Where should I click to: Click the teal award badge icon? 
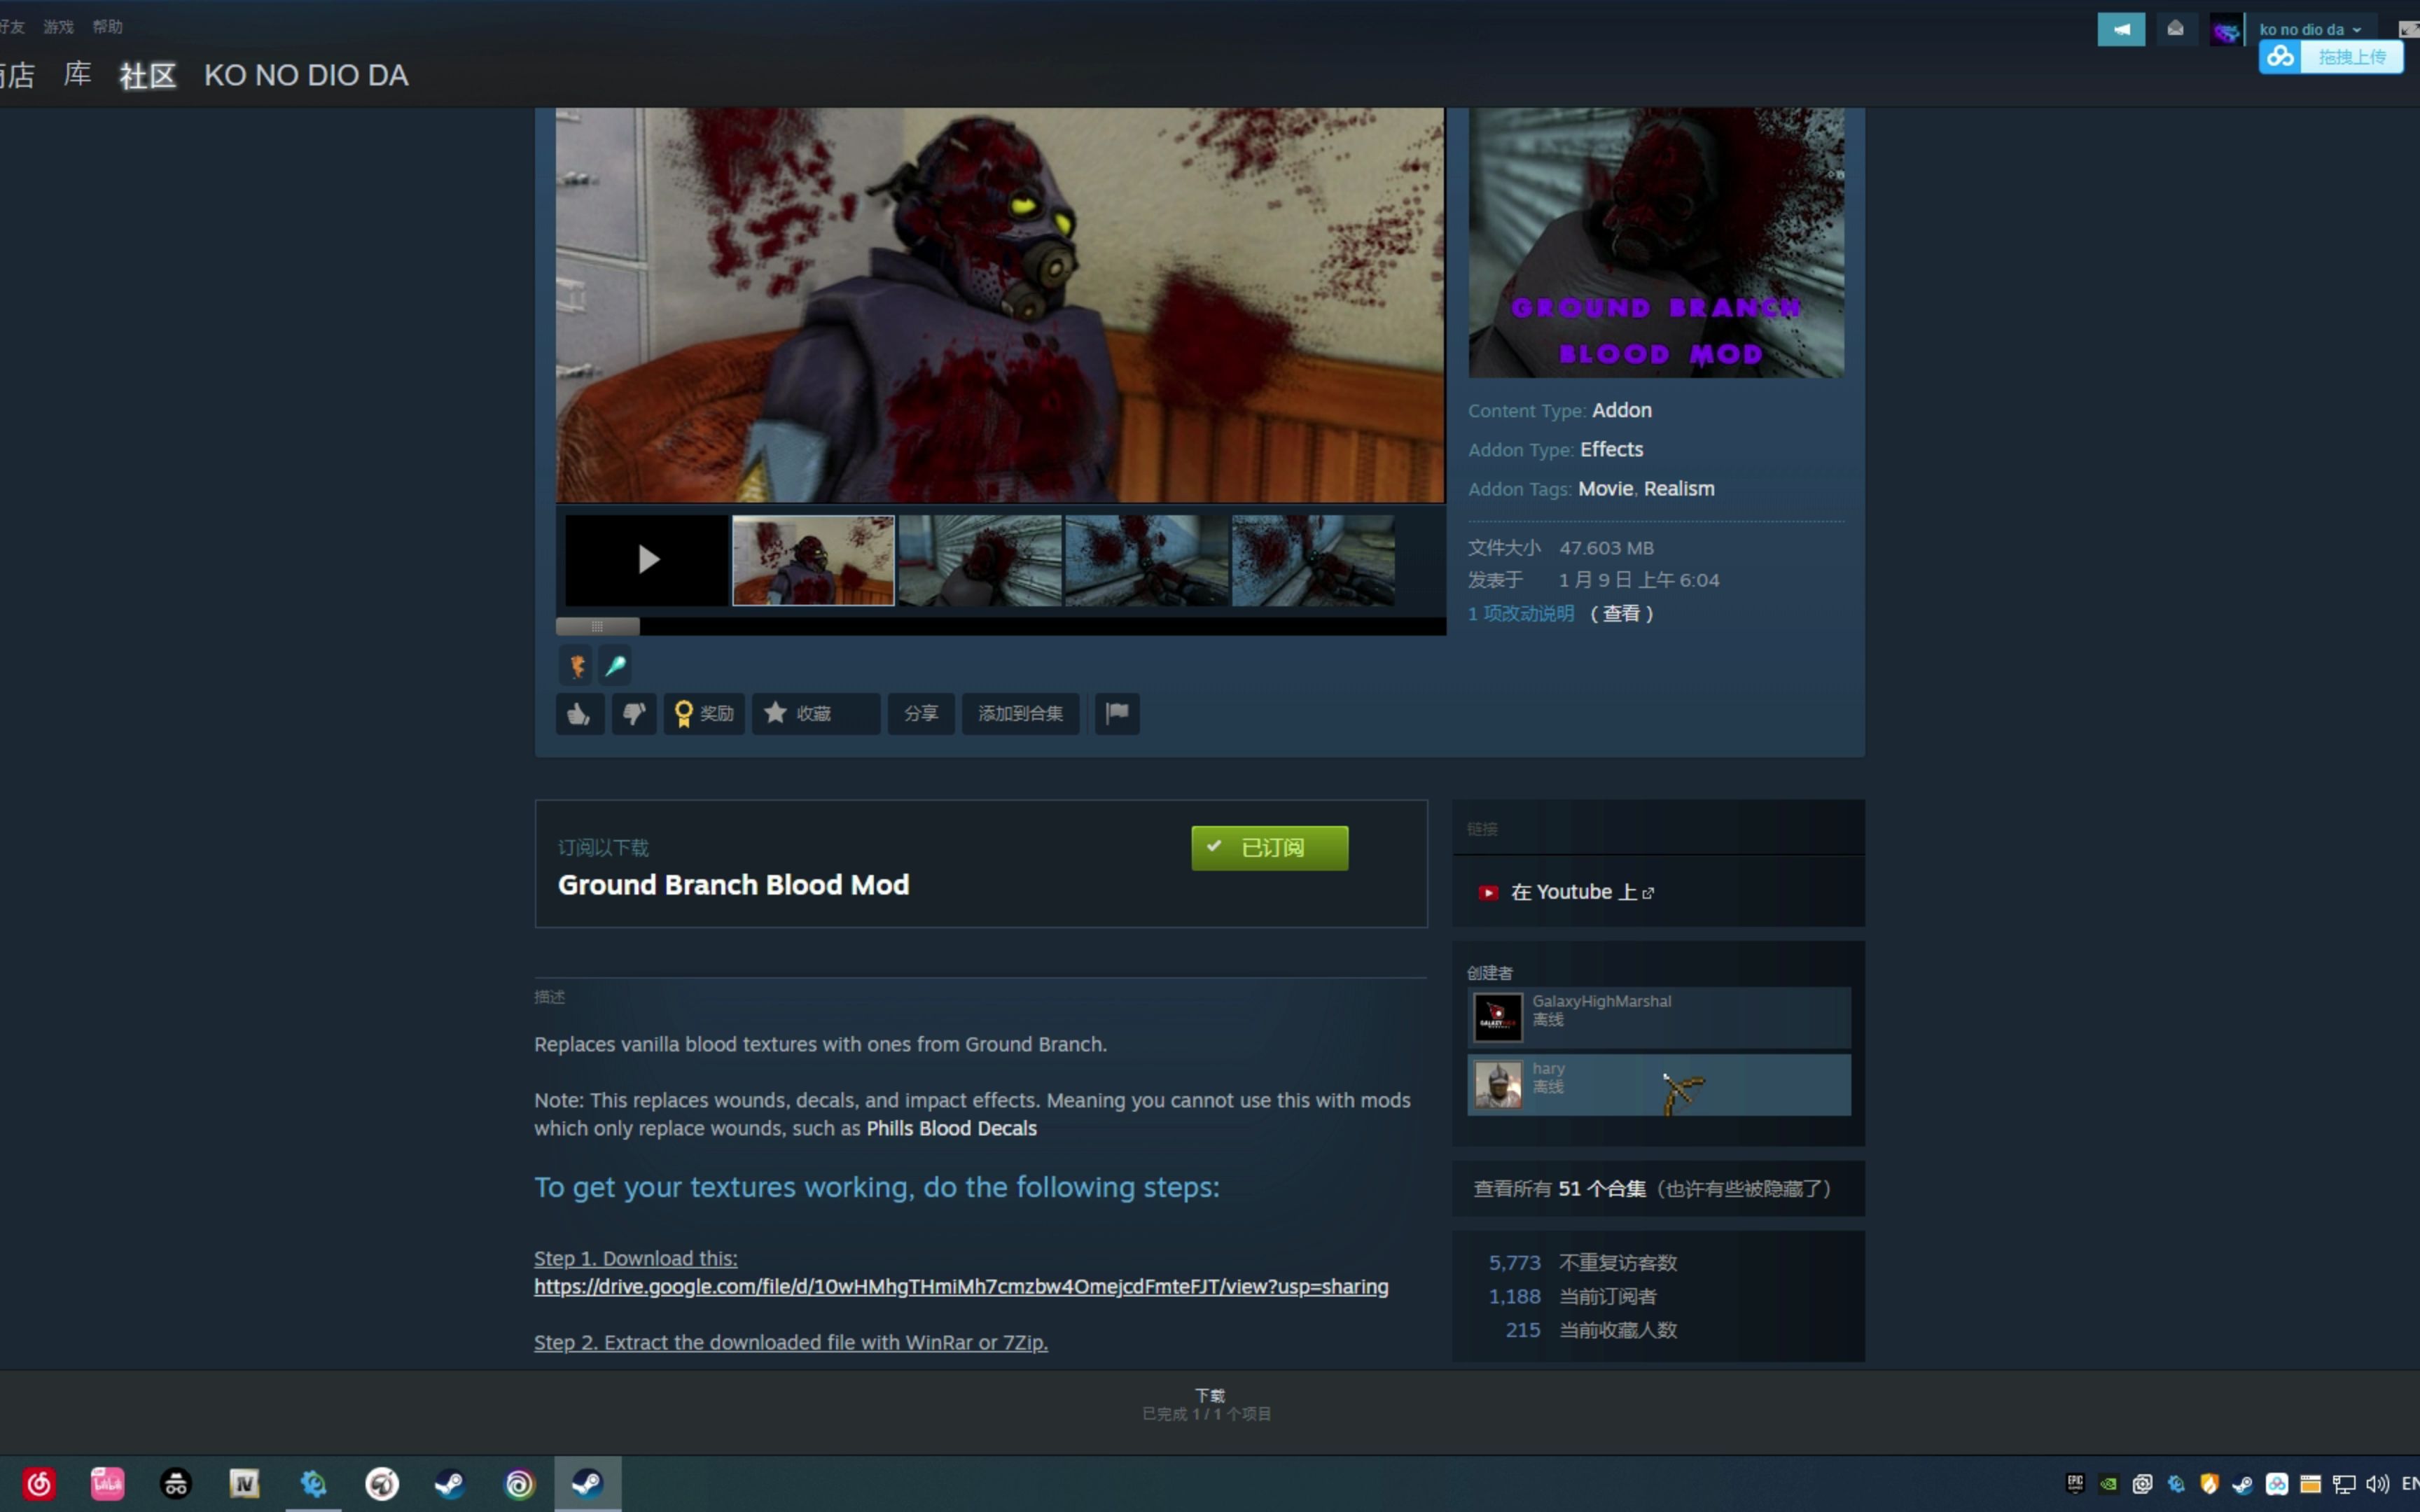pos(615,665)
